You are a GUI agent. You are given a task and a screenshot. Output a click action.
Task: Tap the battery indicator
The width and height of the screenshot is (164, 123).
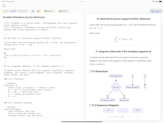[160, 1]
